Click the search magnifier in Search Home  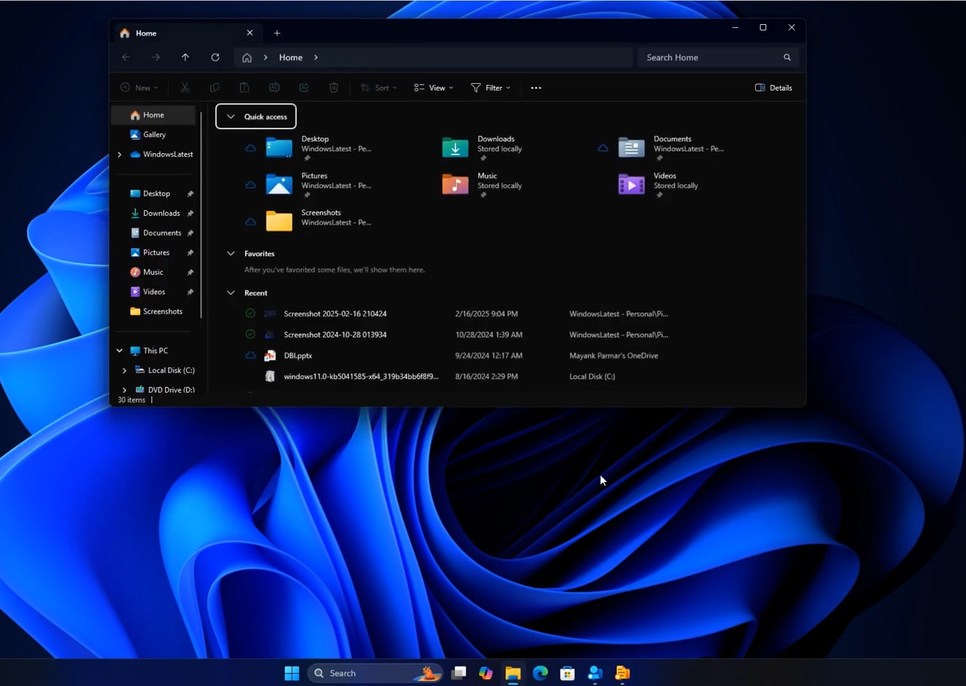coord(787,57)
